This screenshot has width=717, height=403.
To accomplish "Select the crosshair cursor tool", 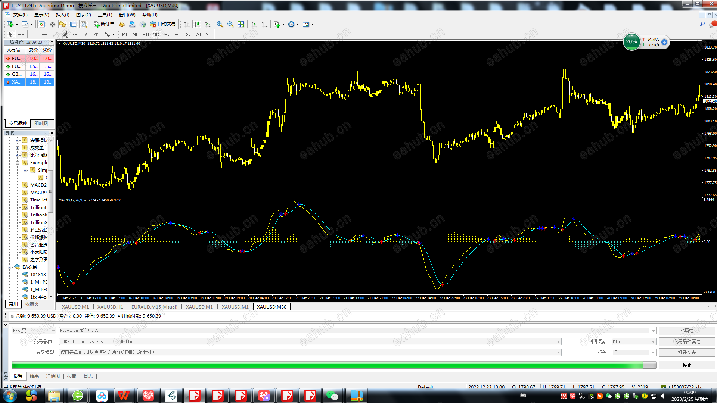I will pos(21,34).
